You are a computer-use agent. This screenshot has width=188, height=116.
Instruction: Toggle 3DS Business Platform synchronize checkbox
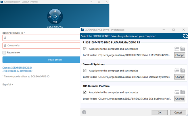pos(85,92)
